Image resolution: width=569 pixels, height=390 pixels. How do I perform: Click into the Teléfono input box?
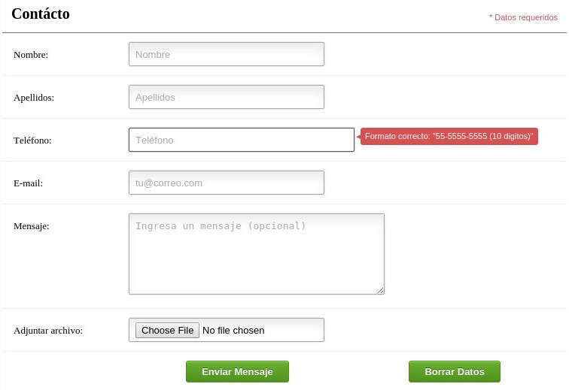(242, 140)
